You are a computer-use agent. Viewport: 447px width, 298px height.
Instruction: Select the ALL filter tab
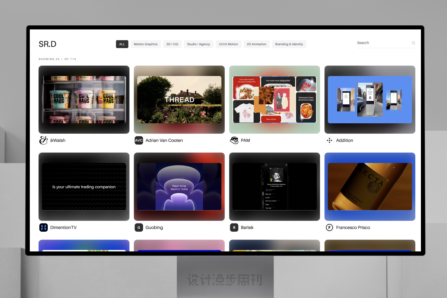click(x=122, y=44)
